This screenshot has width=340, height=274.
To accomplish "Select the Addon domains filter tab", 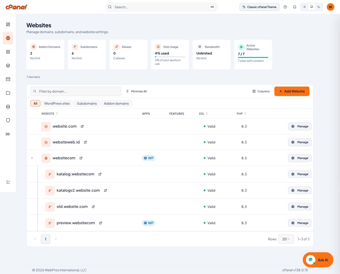I will point(116,103).
